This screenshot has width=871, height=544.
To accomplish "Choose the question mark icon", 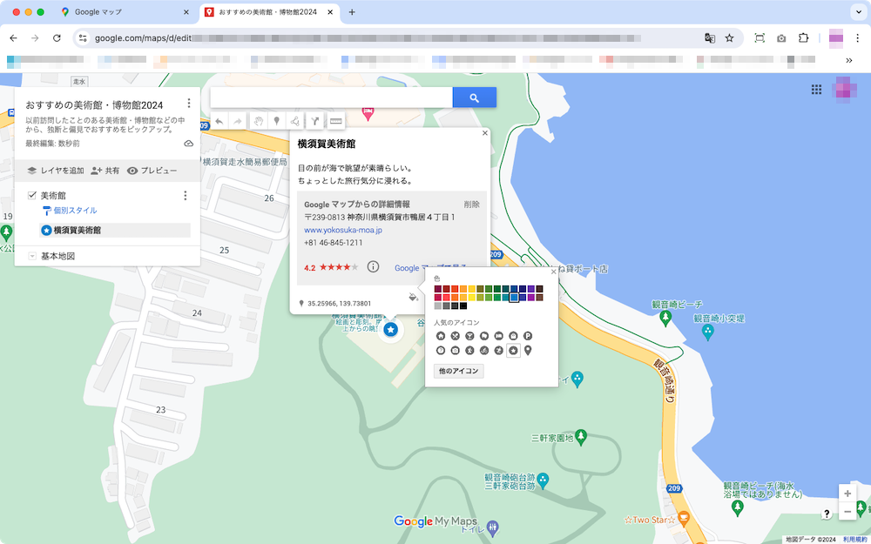I will click(x=441, y=350).
